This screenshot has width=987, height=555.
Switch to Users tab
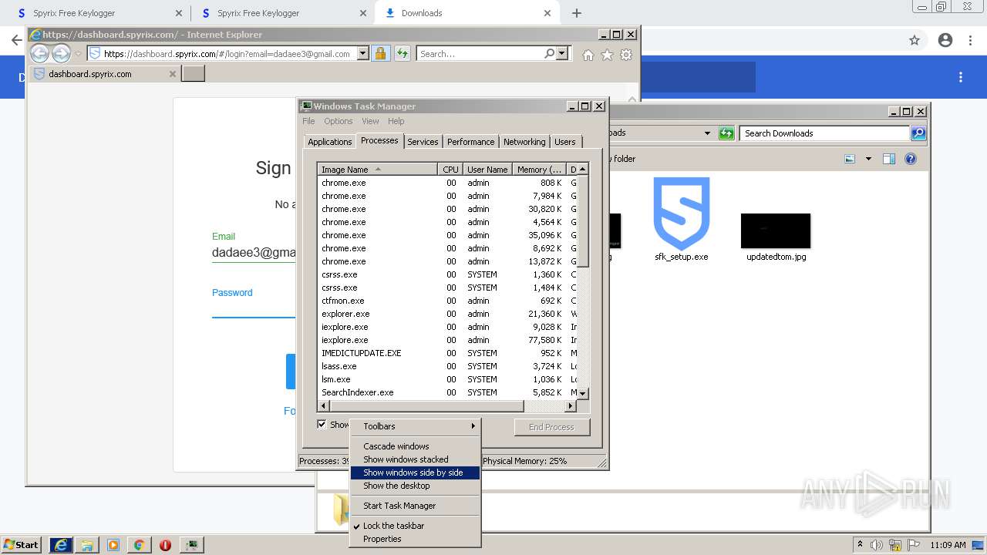pyautogui.click(x=565, y=142)
